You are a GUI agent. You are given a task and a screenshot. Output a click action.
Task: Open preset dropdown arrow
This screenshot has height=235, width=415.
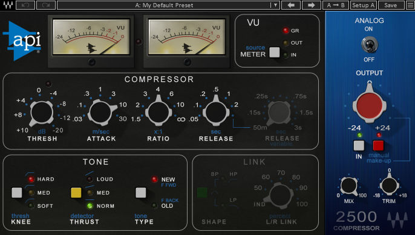pos(275,5)
